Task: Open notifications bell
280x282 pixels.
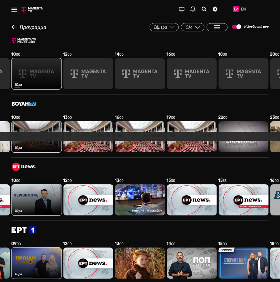Action: click(193, 9)
